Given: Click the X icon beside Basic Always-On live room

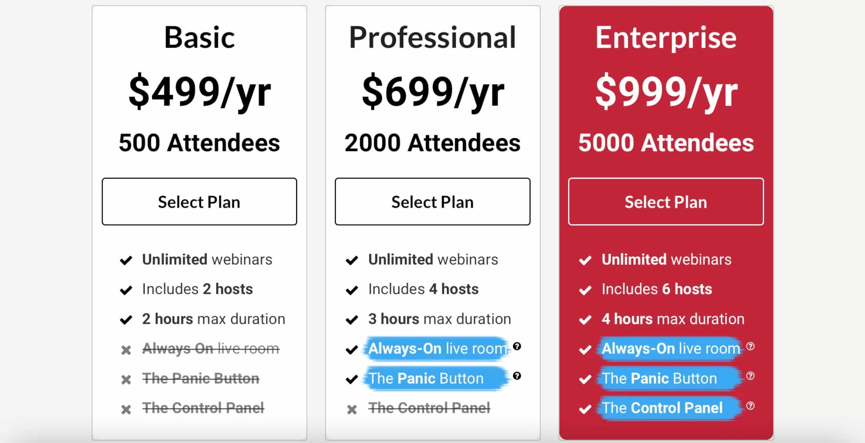Looking at the screenshot, I should (x=126, y=350).
